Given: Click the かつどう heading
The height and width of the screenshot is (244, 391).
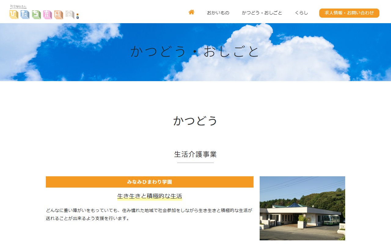Looking at the screenshot, I should click(x=195, y=120).
